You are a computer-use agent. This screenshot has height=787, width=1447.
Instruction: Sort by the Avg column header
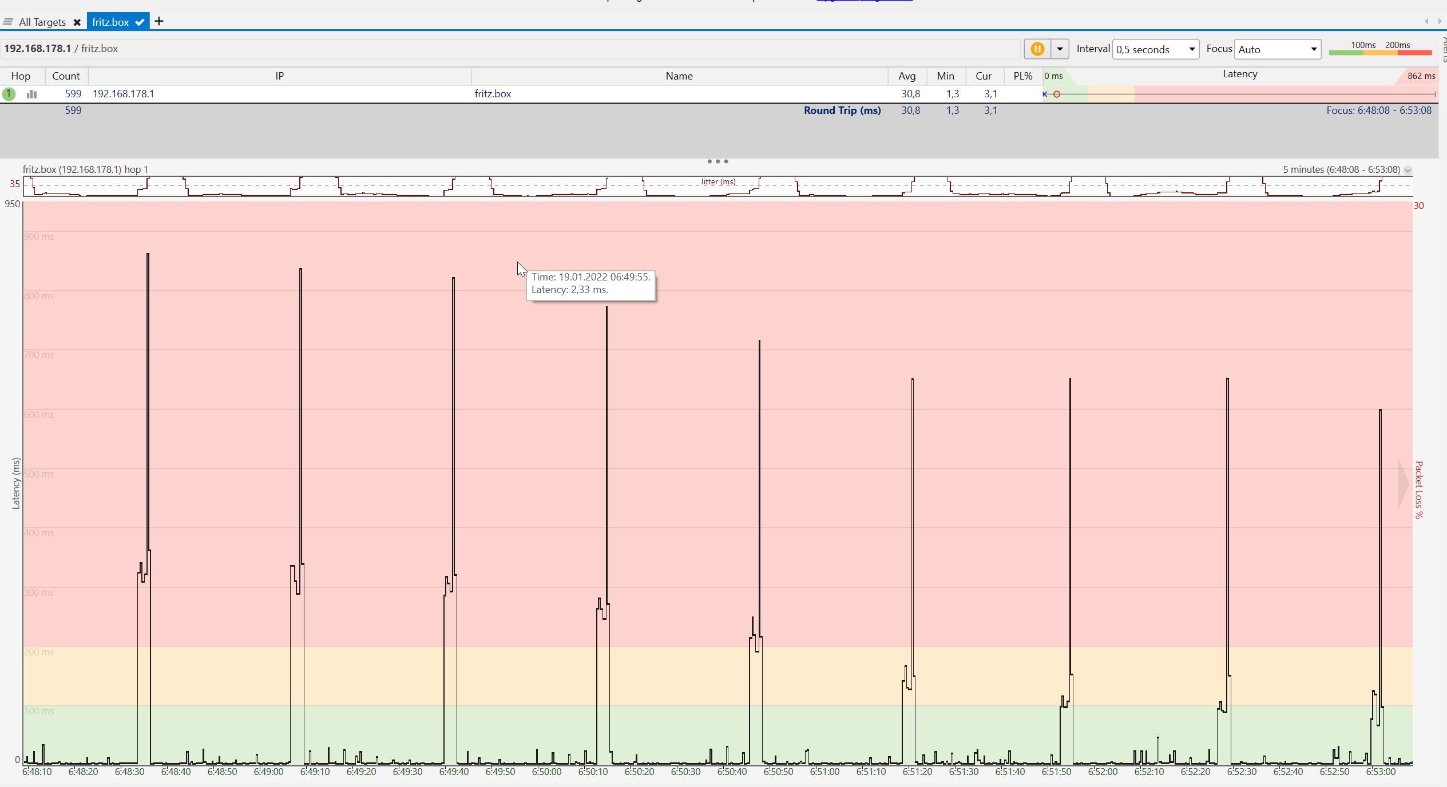pos(907,76)
